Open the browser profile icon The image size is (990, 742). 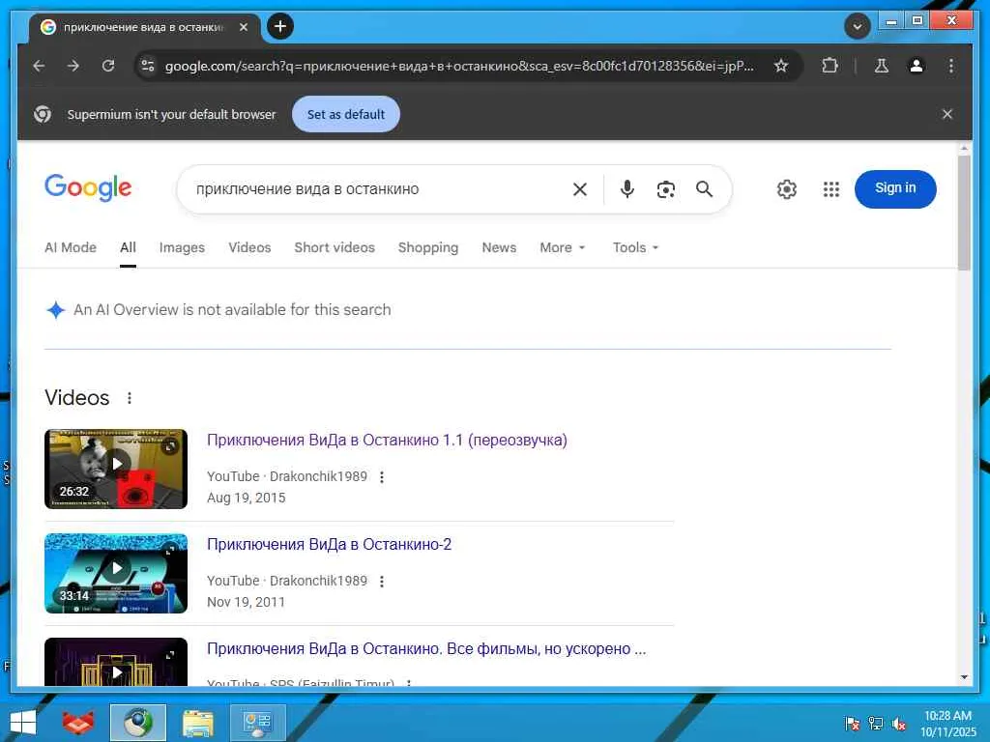click(917, 66)
